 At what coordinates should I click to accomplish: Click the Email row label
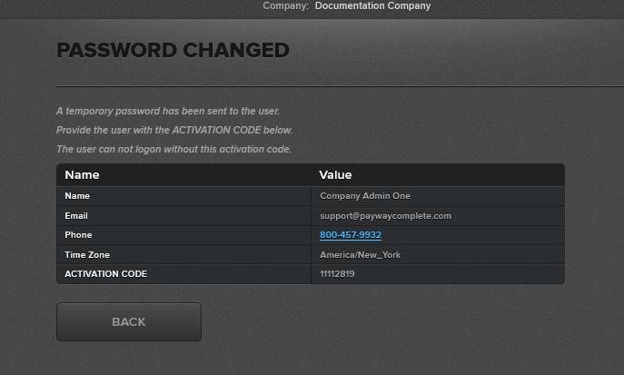coord(76,216)
